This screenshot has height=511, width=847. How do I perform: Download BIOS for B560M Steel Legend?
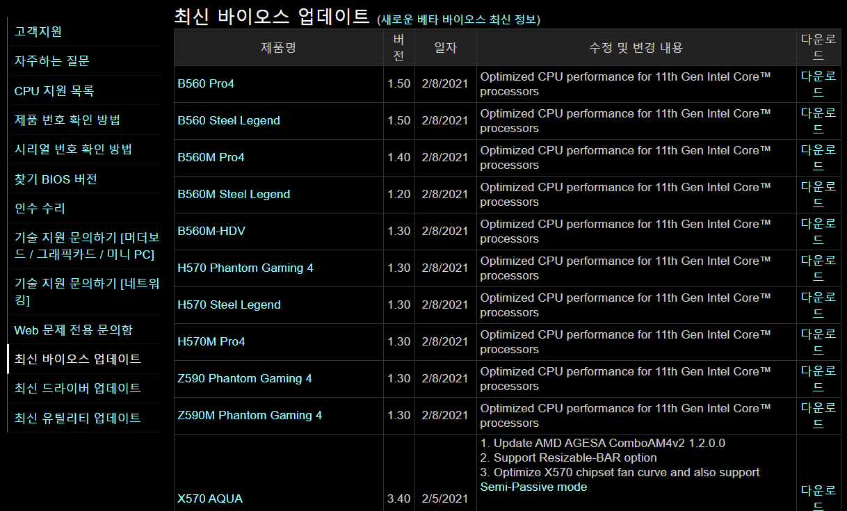click(x=818, y=194)
